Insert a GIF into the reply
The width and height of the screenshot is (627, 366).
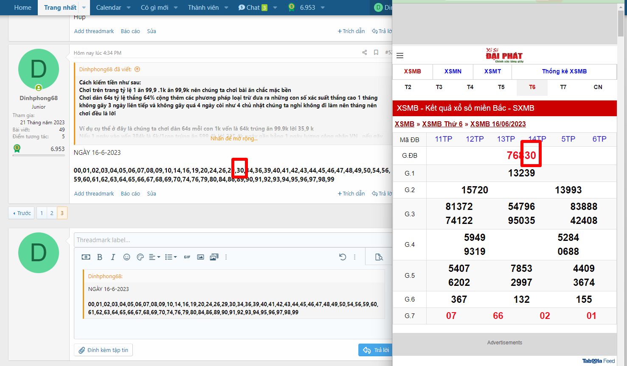[x=187, y=257]
